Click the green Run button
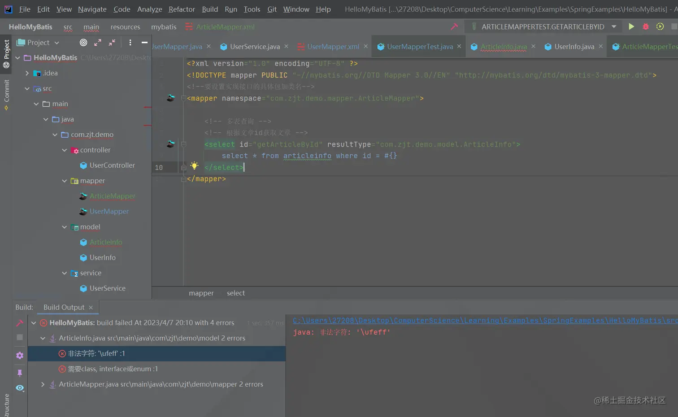Image resolution: width=678 pixels, height=417 pixels. (x=631, y=26)
